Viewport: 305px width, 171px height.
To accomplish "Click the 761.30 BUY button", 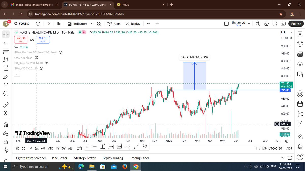I will (43, 40).
